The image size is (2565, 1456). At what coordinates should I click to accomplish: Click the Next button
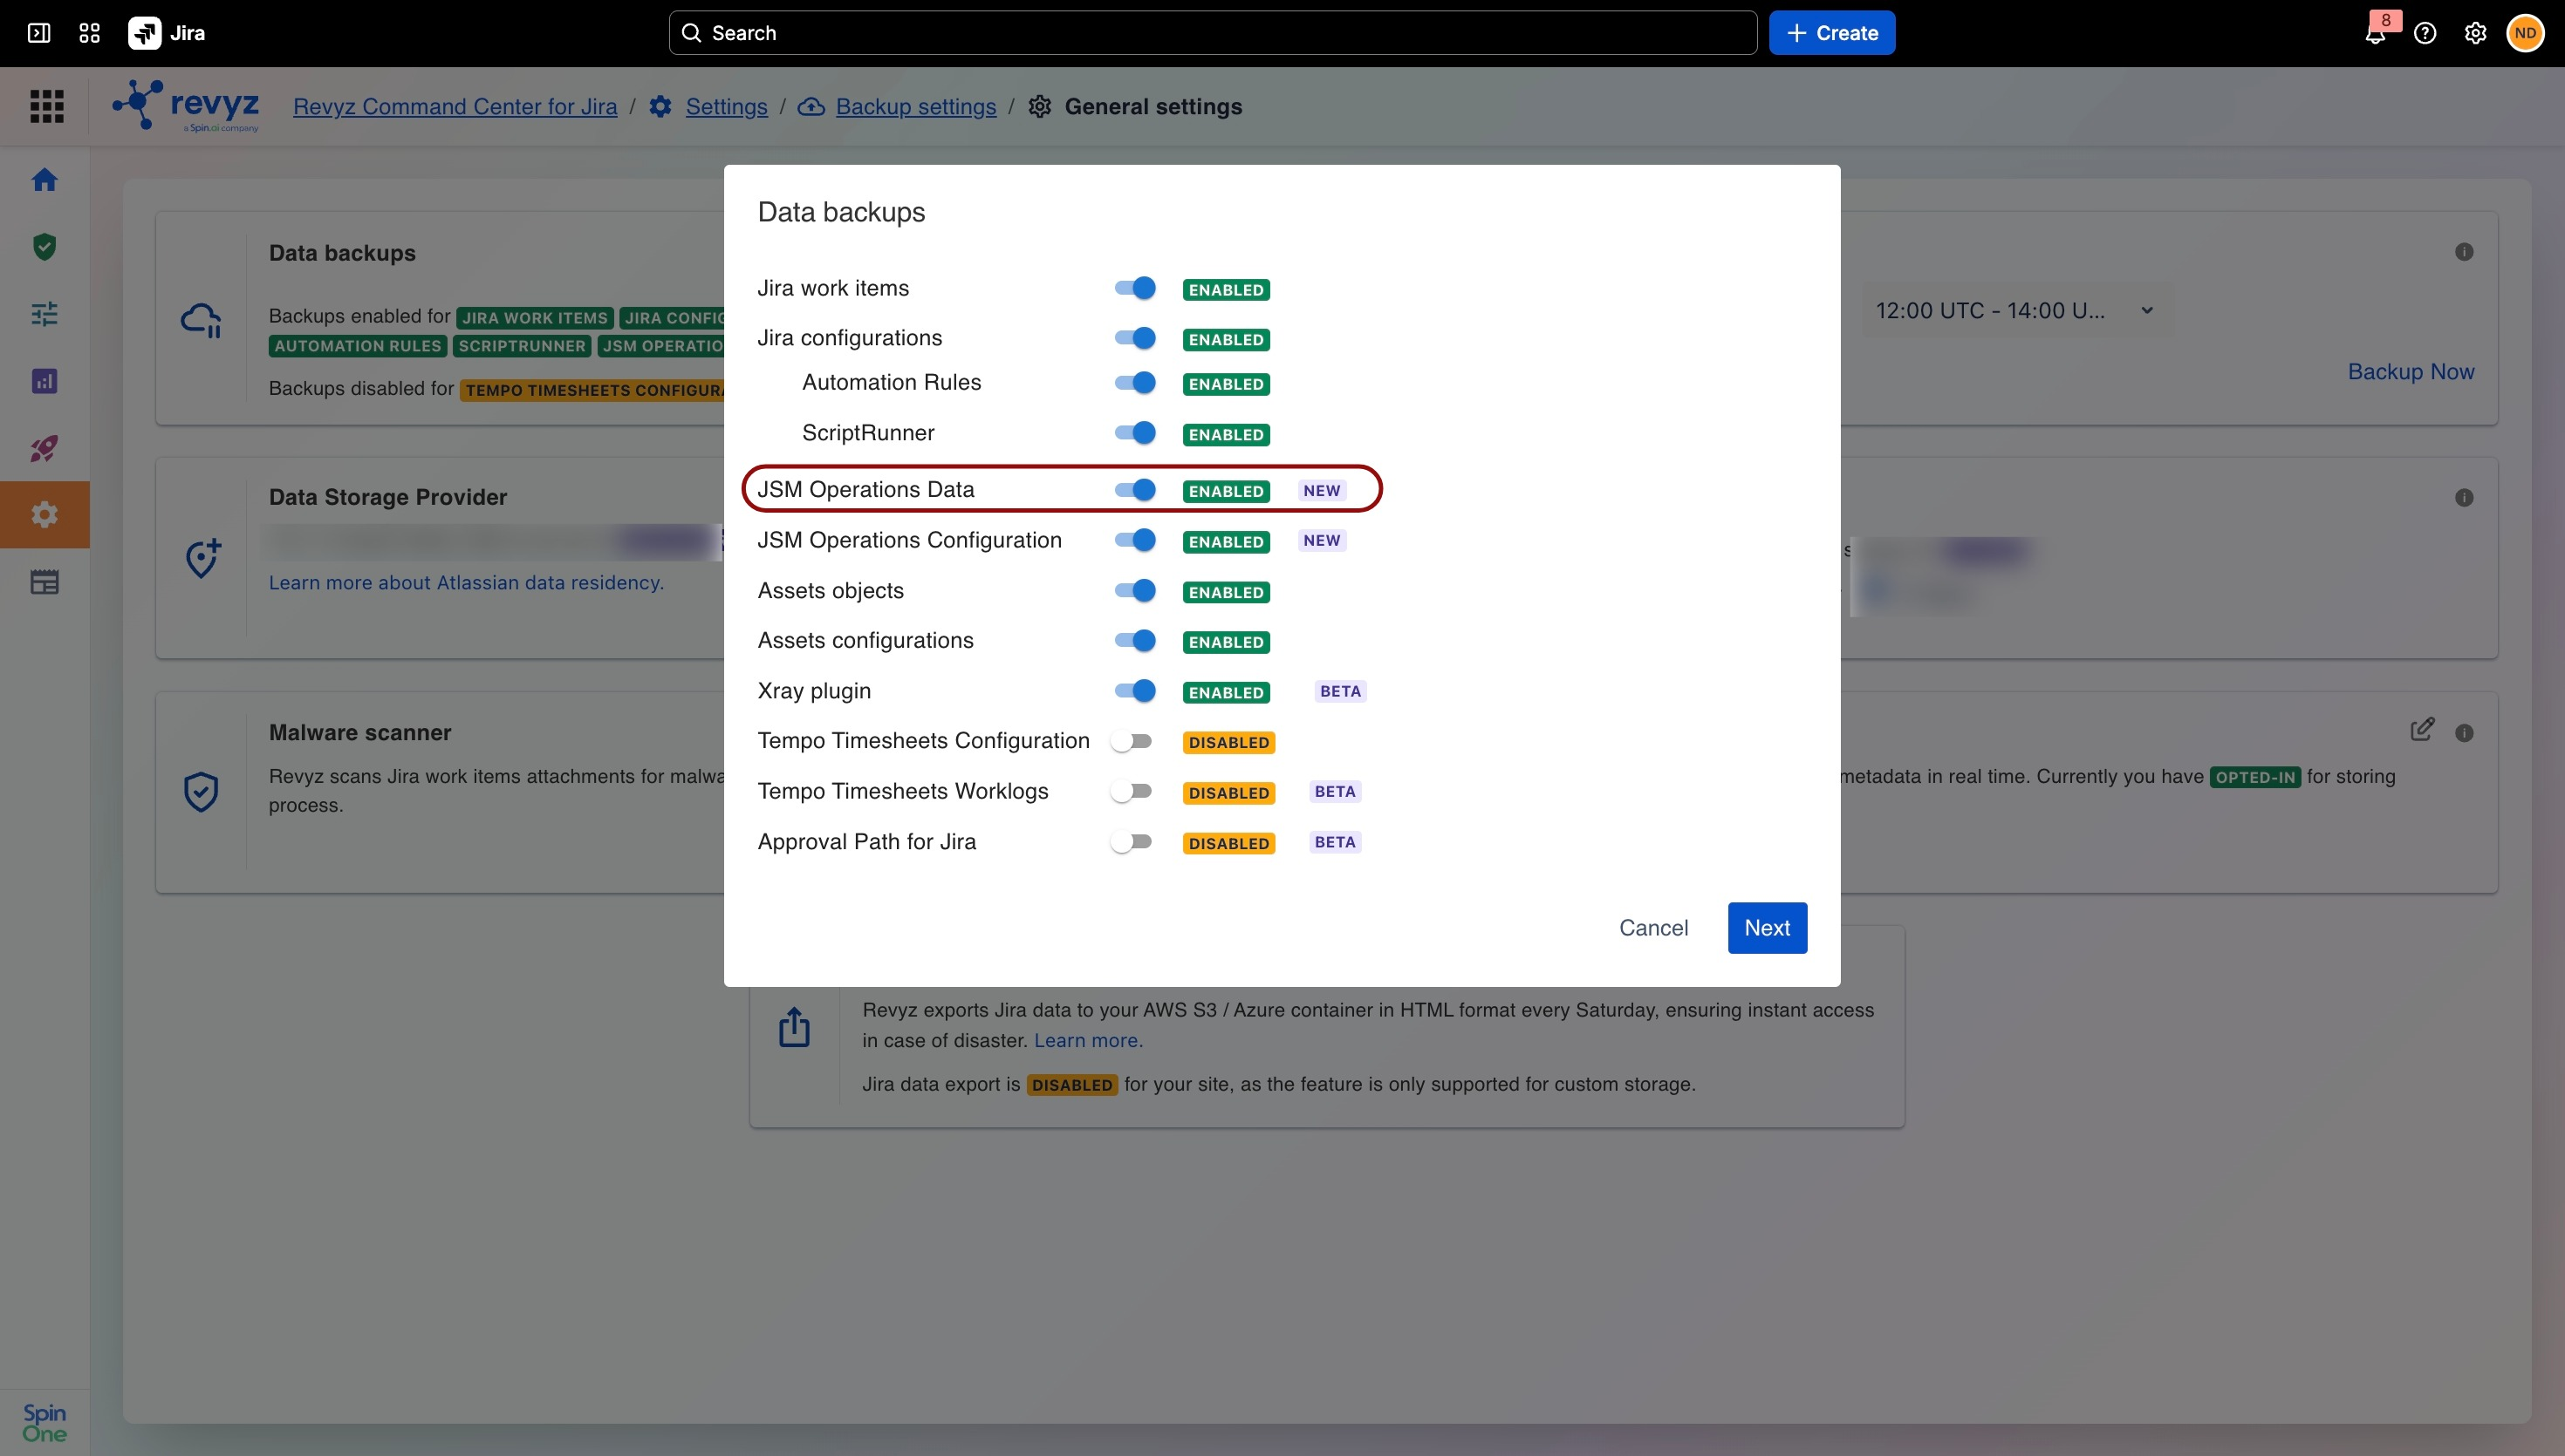(x=1767, y=928)
